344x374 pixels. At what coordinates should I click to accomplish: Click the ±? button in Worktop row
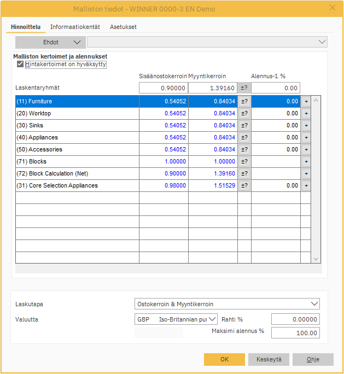[244, 113]
